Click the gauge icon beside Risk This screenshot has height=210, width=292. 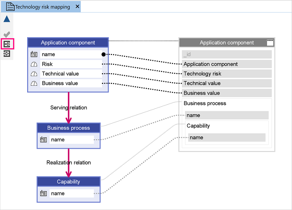click(34, 64)
